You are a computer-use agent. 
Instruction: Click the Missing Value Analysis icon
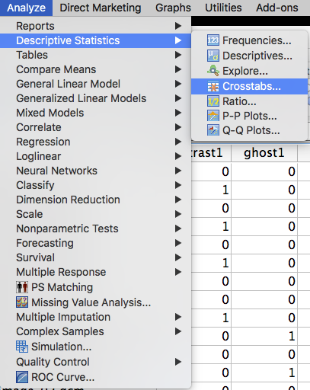click(22, 302)
